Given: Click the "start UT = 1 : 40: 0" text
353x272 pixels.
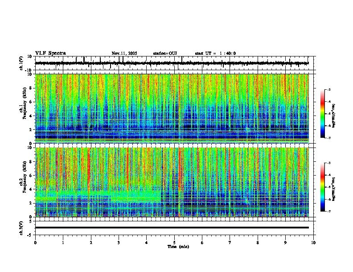Looking at the screenshot, I should pyautogui.click(x=215, y=53).
